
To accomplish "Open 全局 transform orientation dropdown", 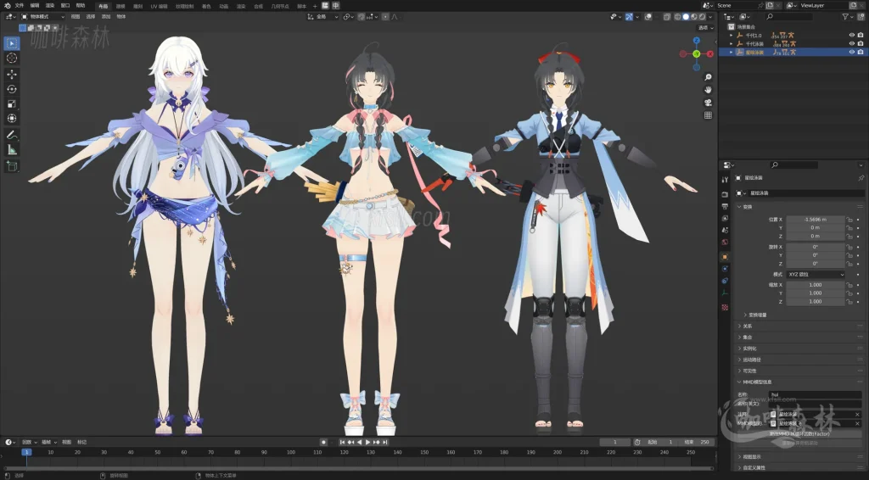I will point(323,17).
